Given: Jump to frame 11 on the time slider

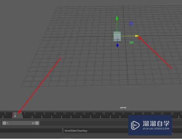Looking at the screenshot, I should (64, 114).
